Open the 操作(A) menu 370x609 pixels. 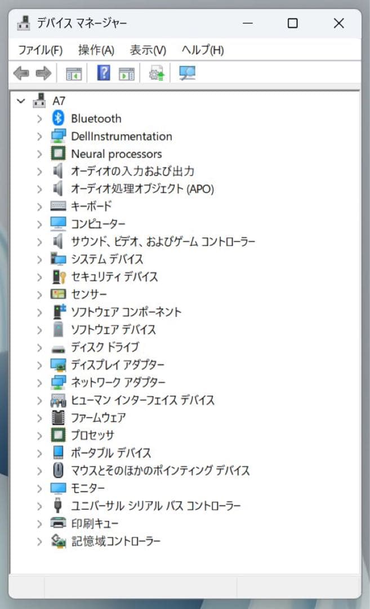click(x=96, y=50)
